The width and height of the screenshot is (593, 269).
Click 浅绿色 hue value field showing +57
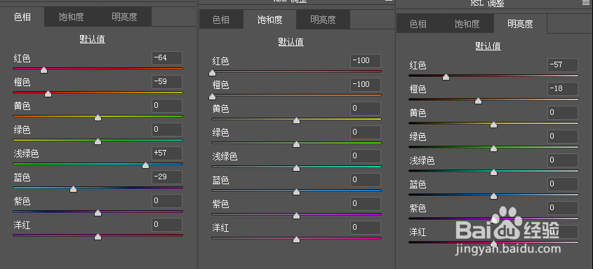167,153
